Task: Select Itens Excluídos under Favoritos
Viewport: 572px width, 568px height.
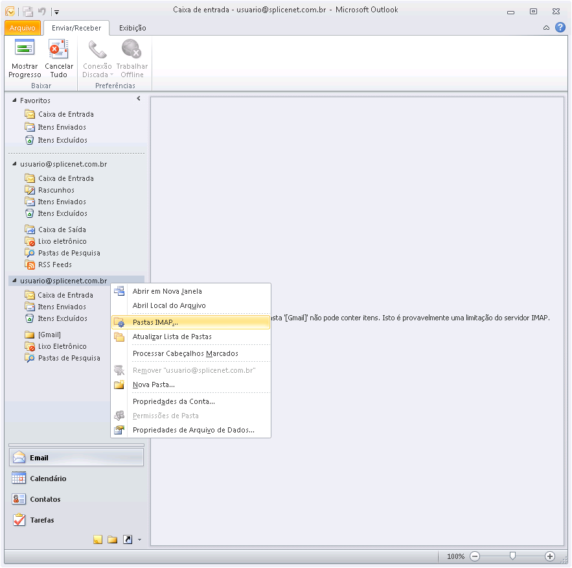Action: pyautogui.click(x=62, y=140)
